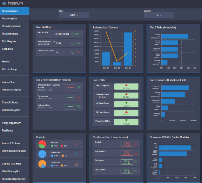202x183 pixels.
Task: Click the Overdue status on Wrong Valuation project
Action: point(70,87)
